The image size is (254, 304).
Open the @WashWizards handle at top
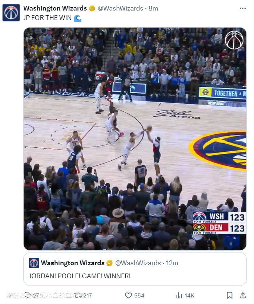point(120,8)
